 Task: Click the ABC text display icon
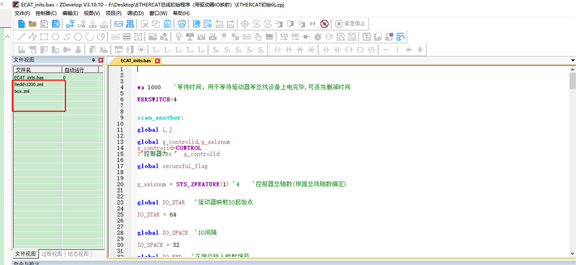[295, 36]
